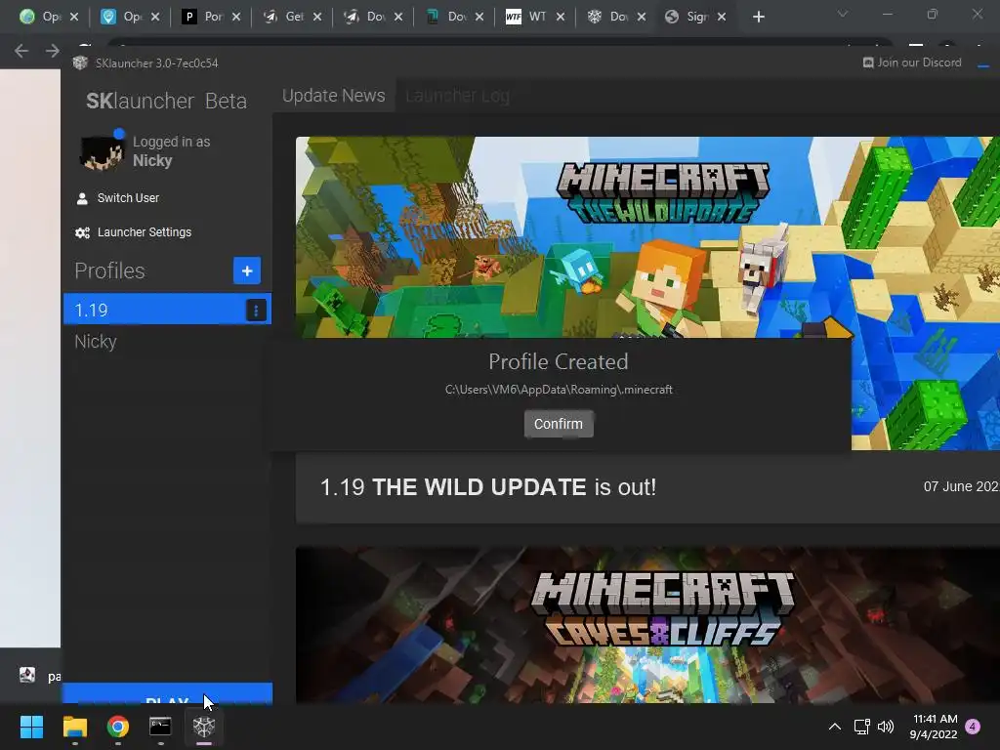Open volume tray icon
The height and width of the screenshot is (750, 1000).
tap(886, 727)
